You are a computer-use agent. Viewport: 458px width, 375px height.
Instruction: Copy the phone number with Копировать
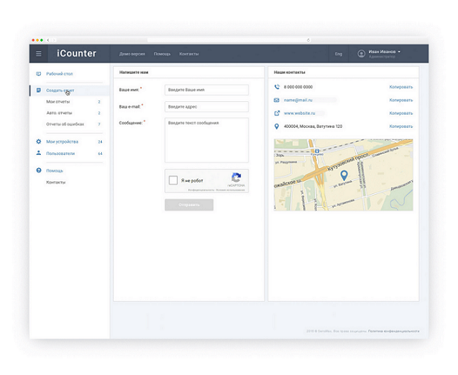[x=401, y=86]
